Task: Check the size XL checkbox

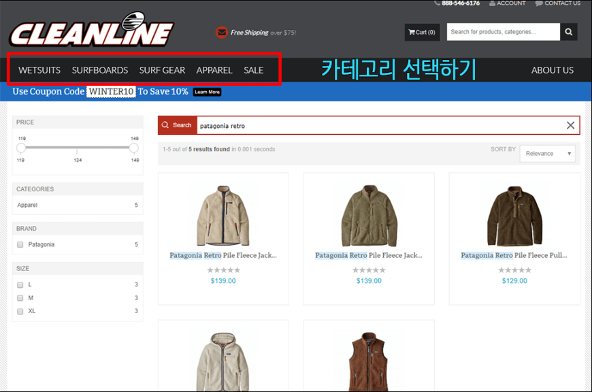Action: coord(20,311)
